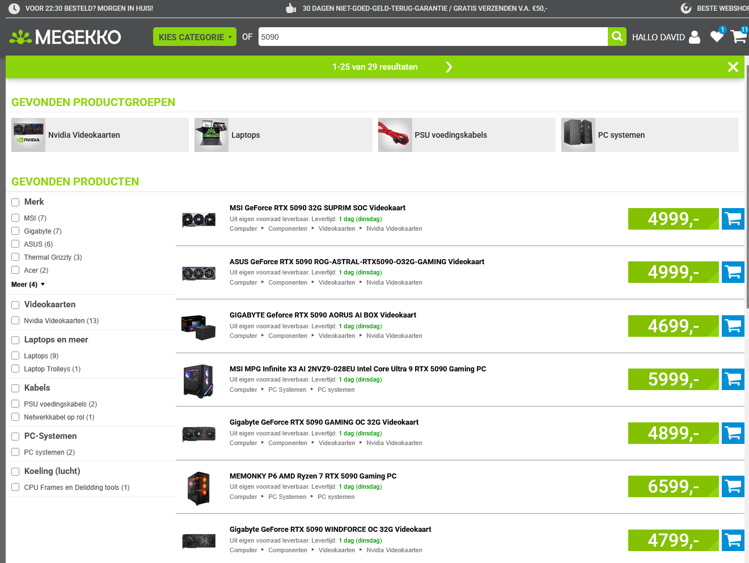Viewport: 749px width, 563px height.
Task: Tick the PC systemen (2) checkbox
Action: click(15, 452)
